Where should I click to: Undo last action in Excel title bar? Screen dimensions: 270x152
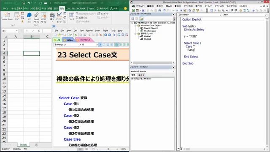click(x=29, y=3)
